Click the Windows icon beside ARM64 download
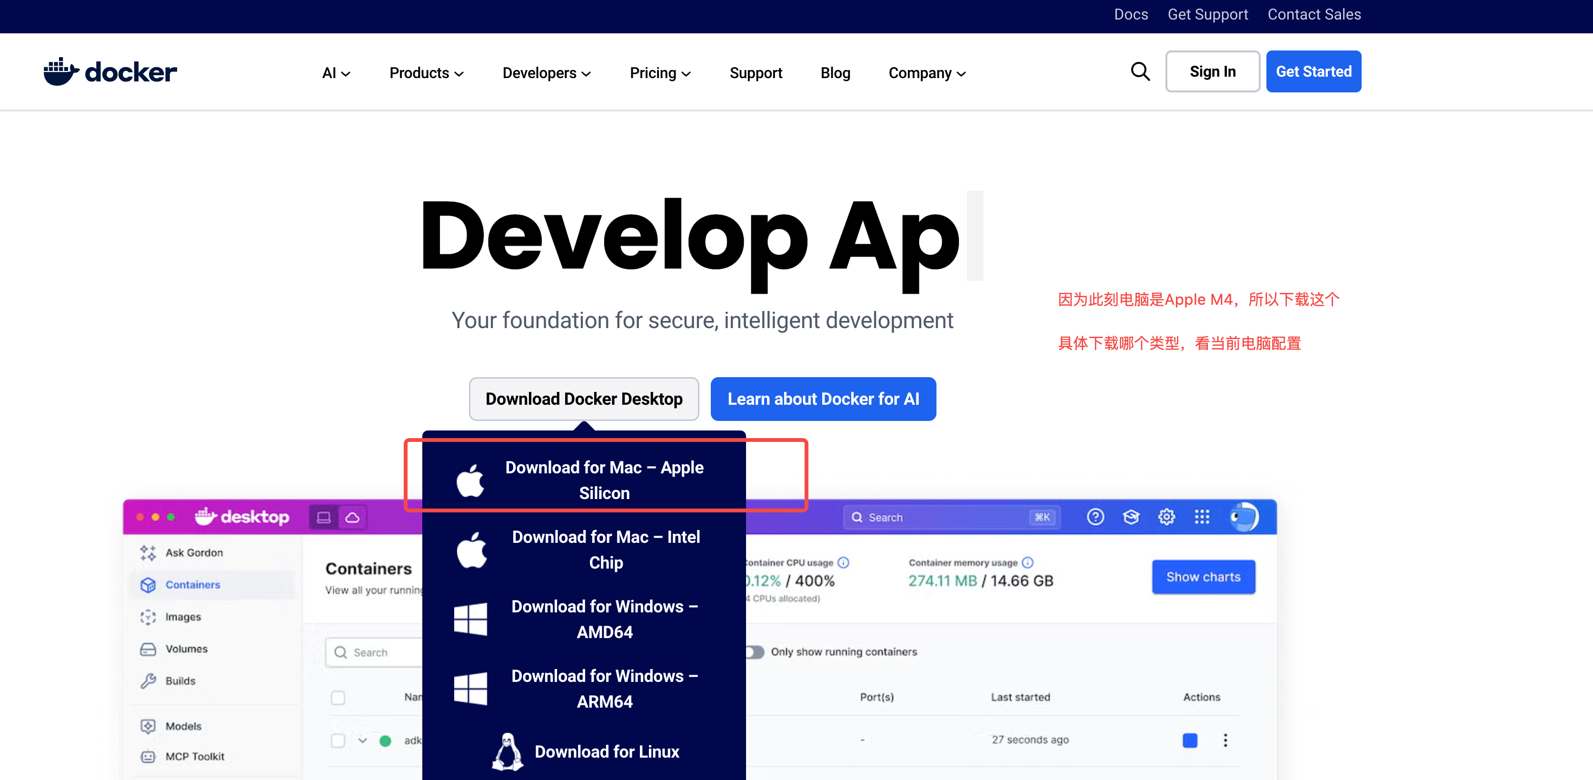 pyautogui.click(x=470, y=689)
